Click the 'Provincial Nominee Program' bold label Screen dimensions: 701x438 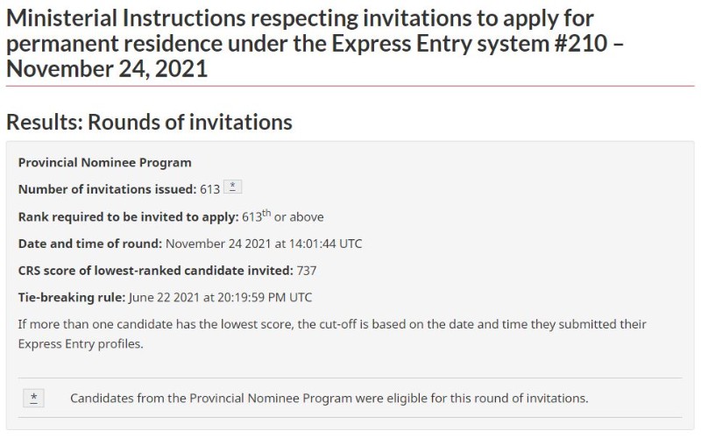pyautogui.click(x=104, y=162)
